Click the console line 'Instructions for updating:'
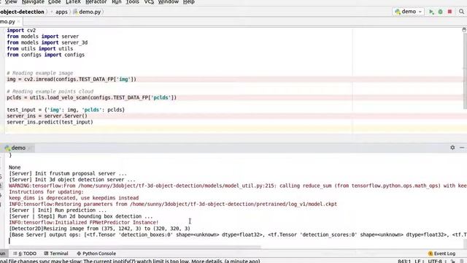Viewport: 467px width, 263px height. [x=46, y=191]
